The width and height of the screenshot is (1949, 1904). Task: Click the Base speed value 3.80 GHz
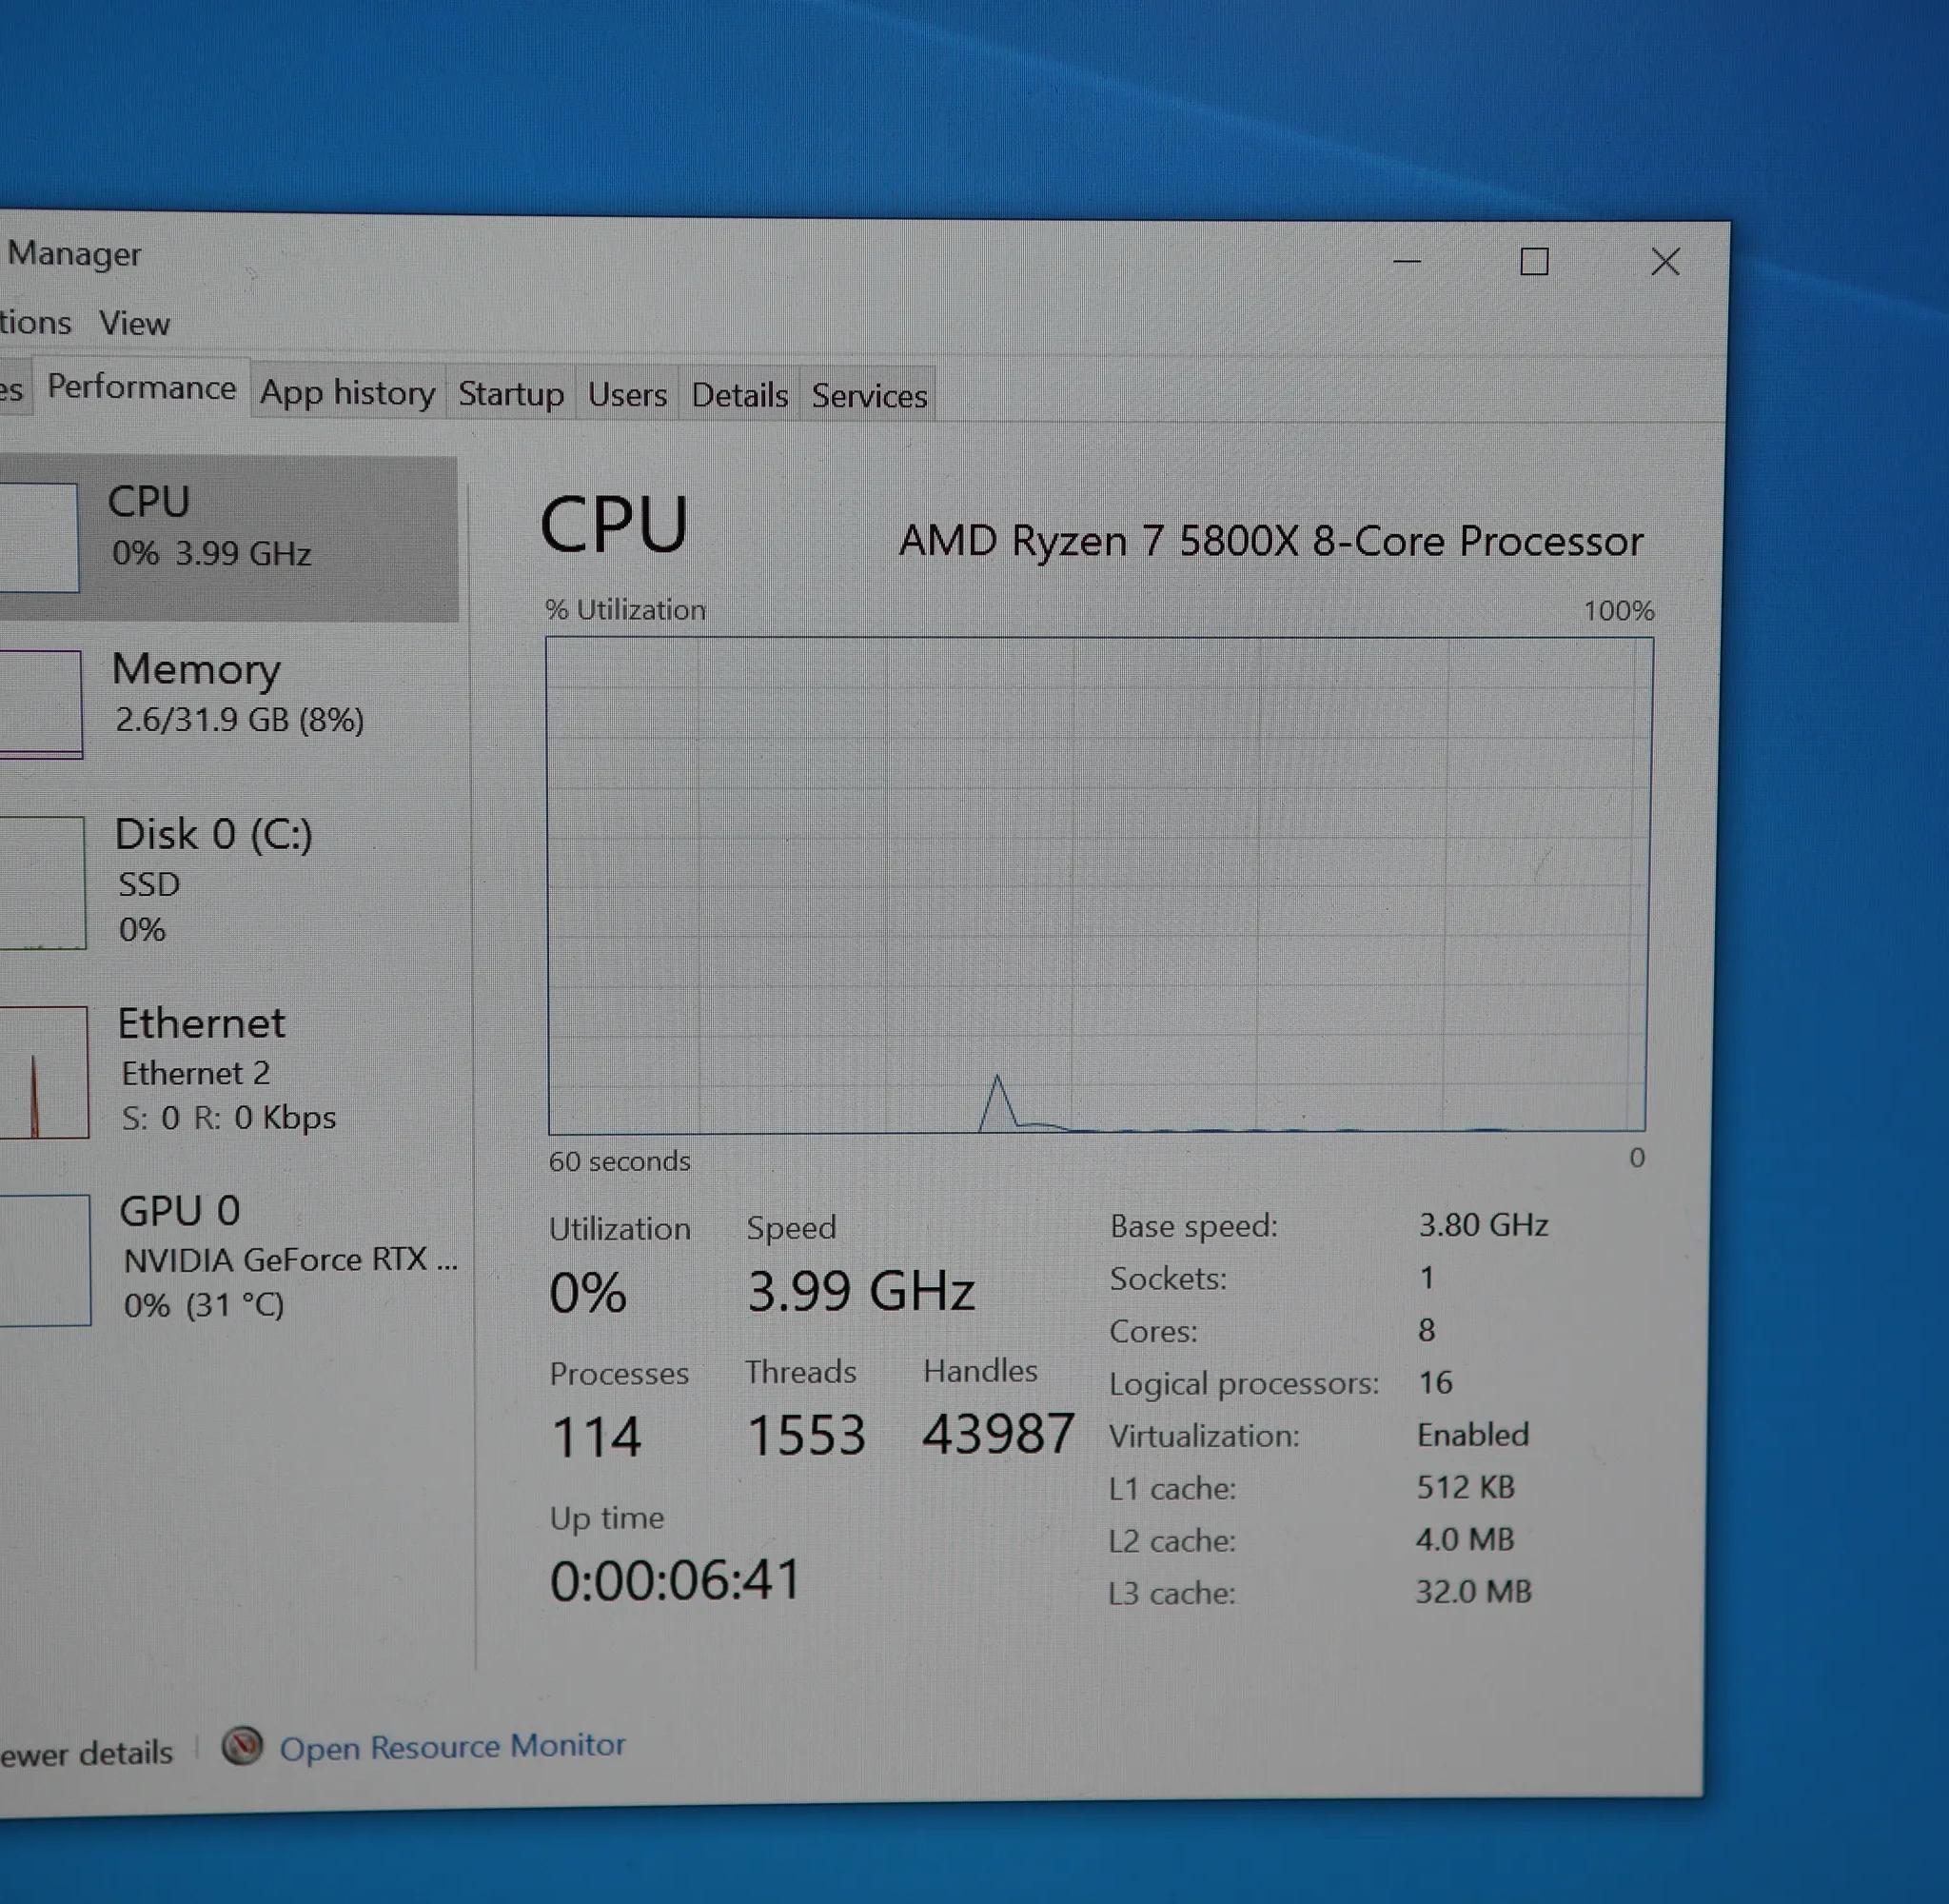point(1484,1225)
